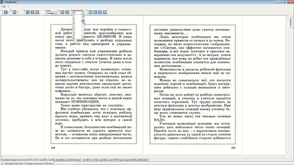This screenshot has height=165, width=294.
Task: Expand the arrow beside the first toolbar icon
Action: (x=9, y=12)
